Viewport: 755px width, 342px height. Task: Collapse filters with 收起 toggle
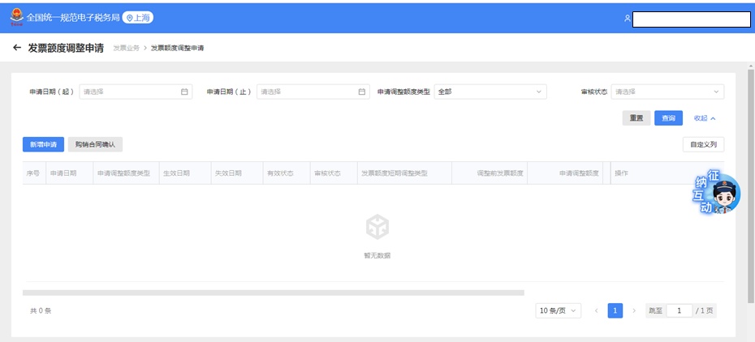coord(704,118)
